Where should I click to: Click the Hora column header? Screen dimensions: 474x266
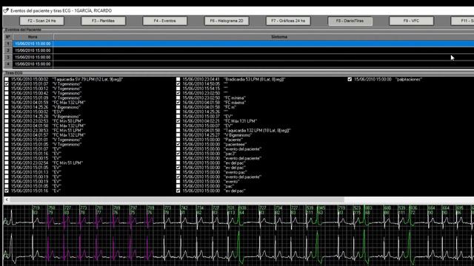click(x=33, y=37)
